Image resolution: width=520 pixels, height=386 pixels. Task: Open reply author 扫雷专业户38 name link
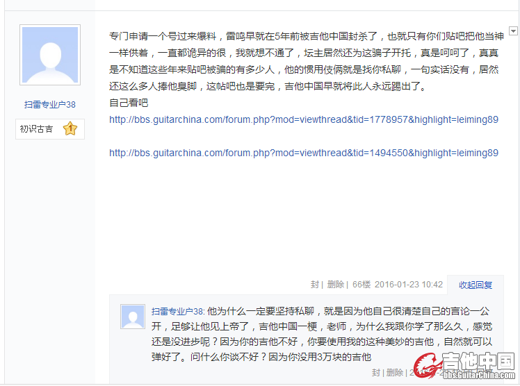pyautogui.click(x=177, y=312)
